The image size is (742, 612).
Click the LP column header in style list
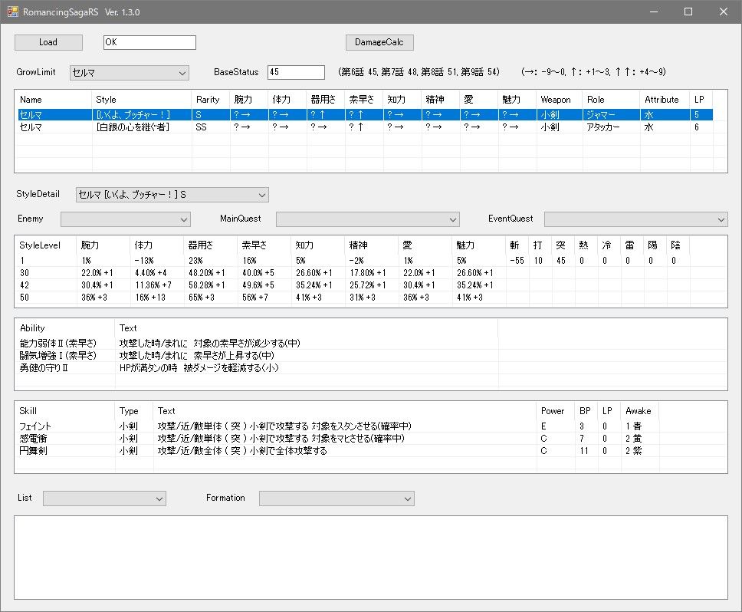click(701, 100)
